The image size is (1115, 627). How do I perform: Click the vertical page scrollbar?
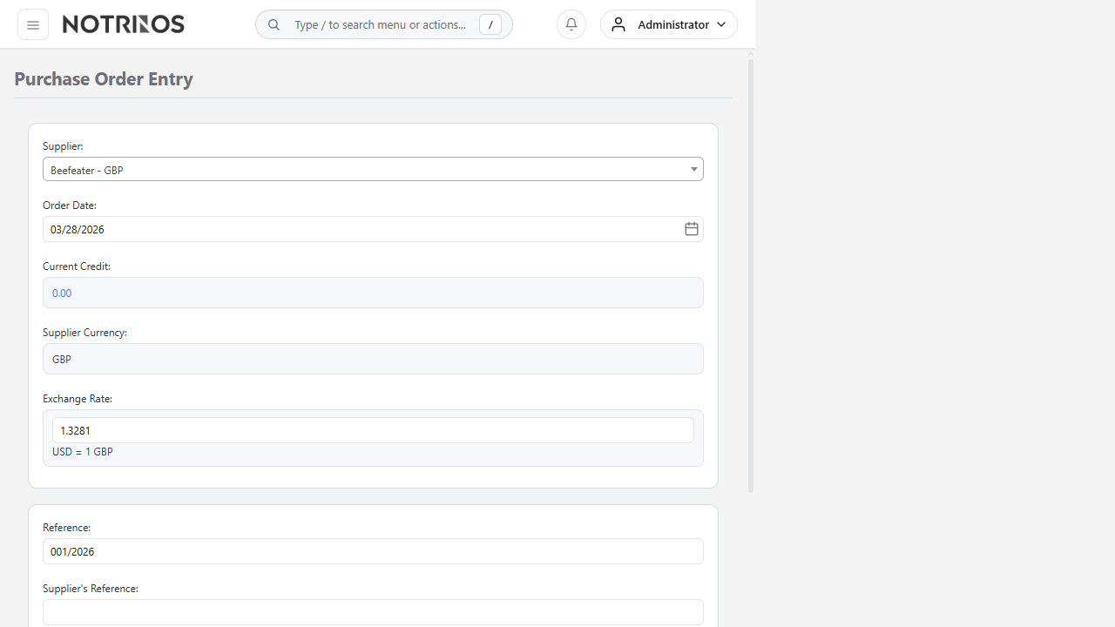point(751,274)
